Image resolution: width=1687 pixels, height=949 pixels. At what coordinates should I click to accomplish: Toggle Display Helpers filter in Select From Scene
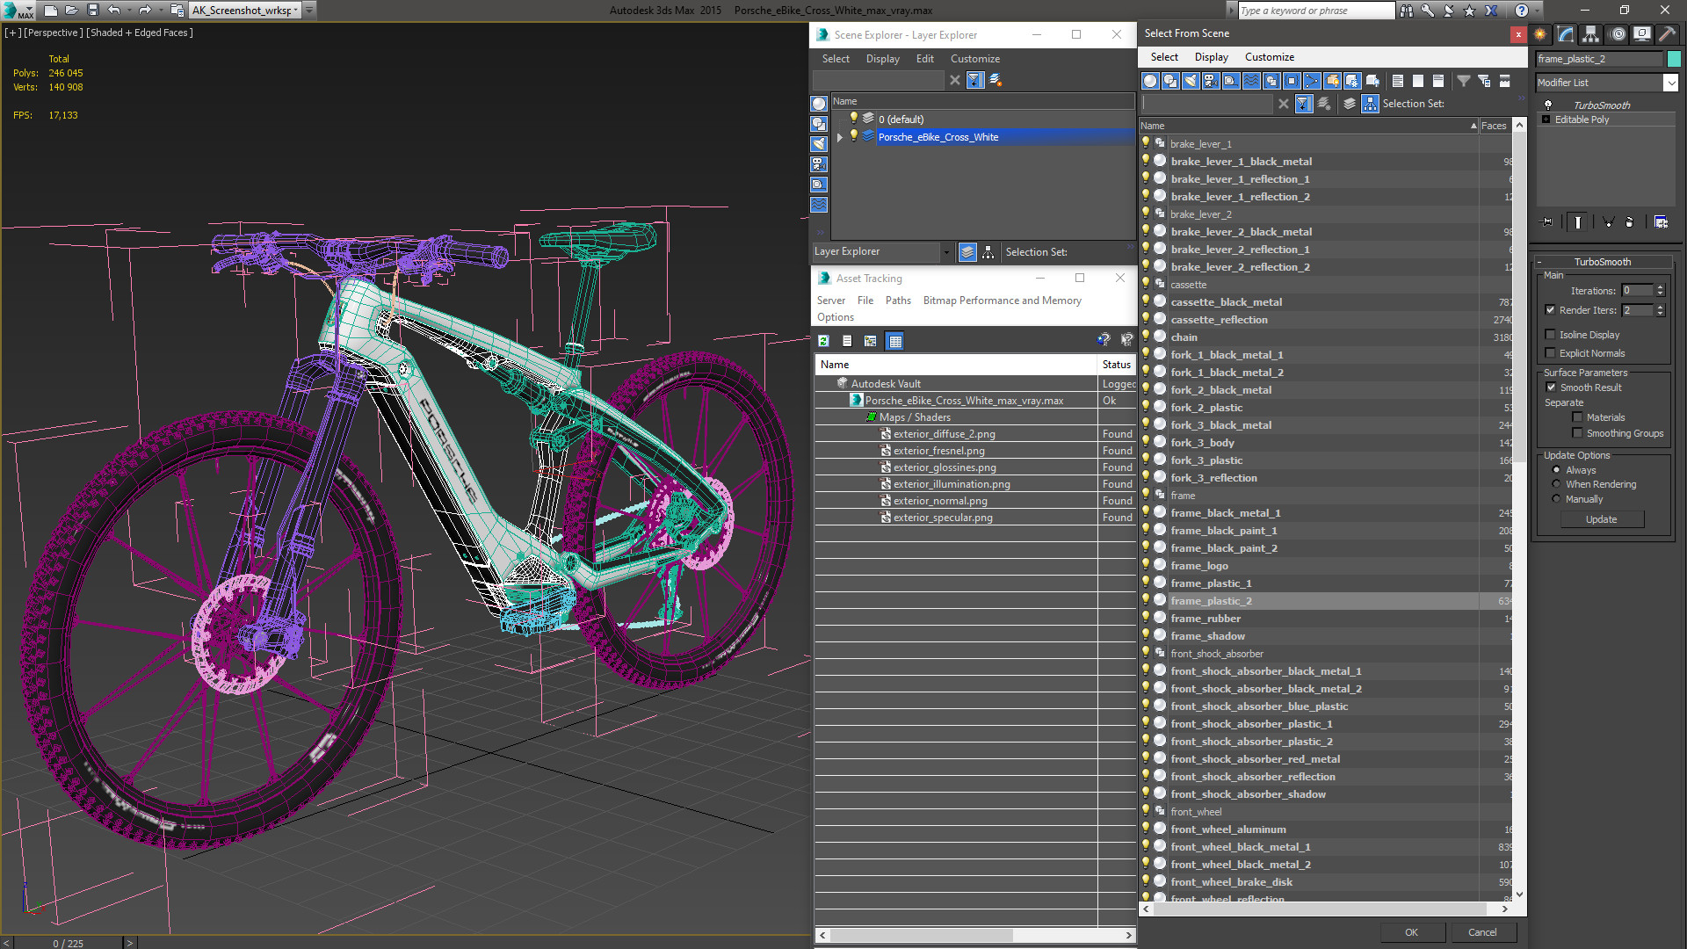pos(1231,81)
